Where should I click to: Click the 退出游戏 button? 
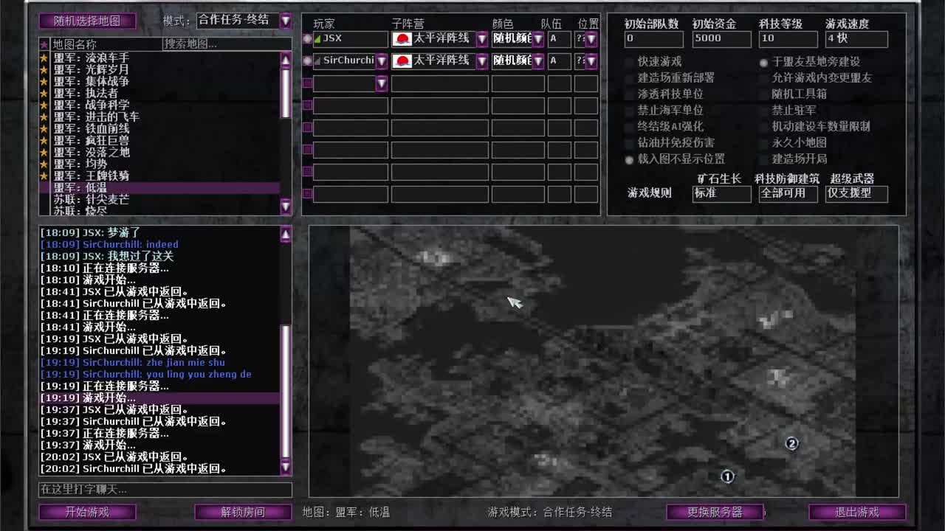(x=857, y=512)
